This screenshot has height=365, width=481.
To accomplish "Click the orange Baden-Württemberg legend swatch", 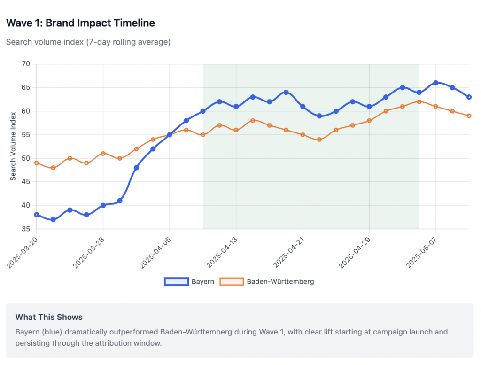I will point(232,281).
